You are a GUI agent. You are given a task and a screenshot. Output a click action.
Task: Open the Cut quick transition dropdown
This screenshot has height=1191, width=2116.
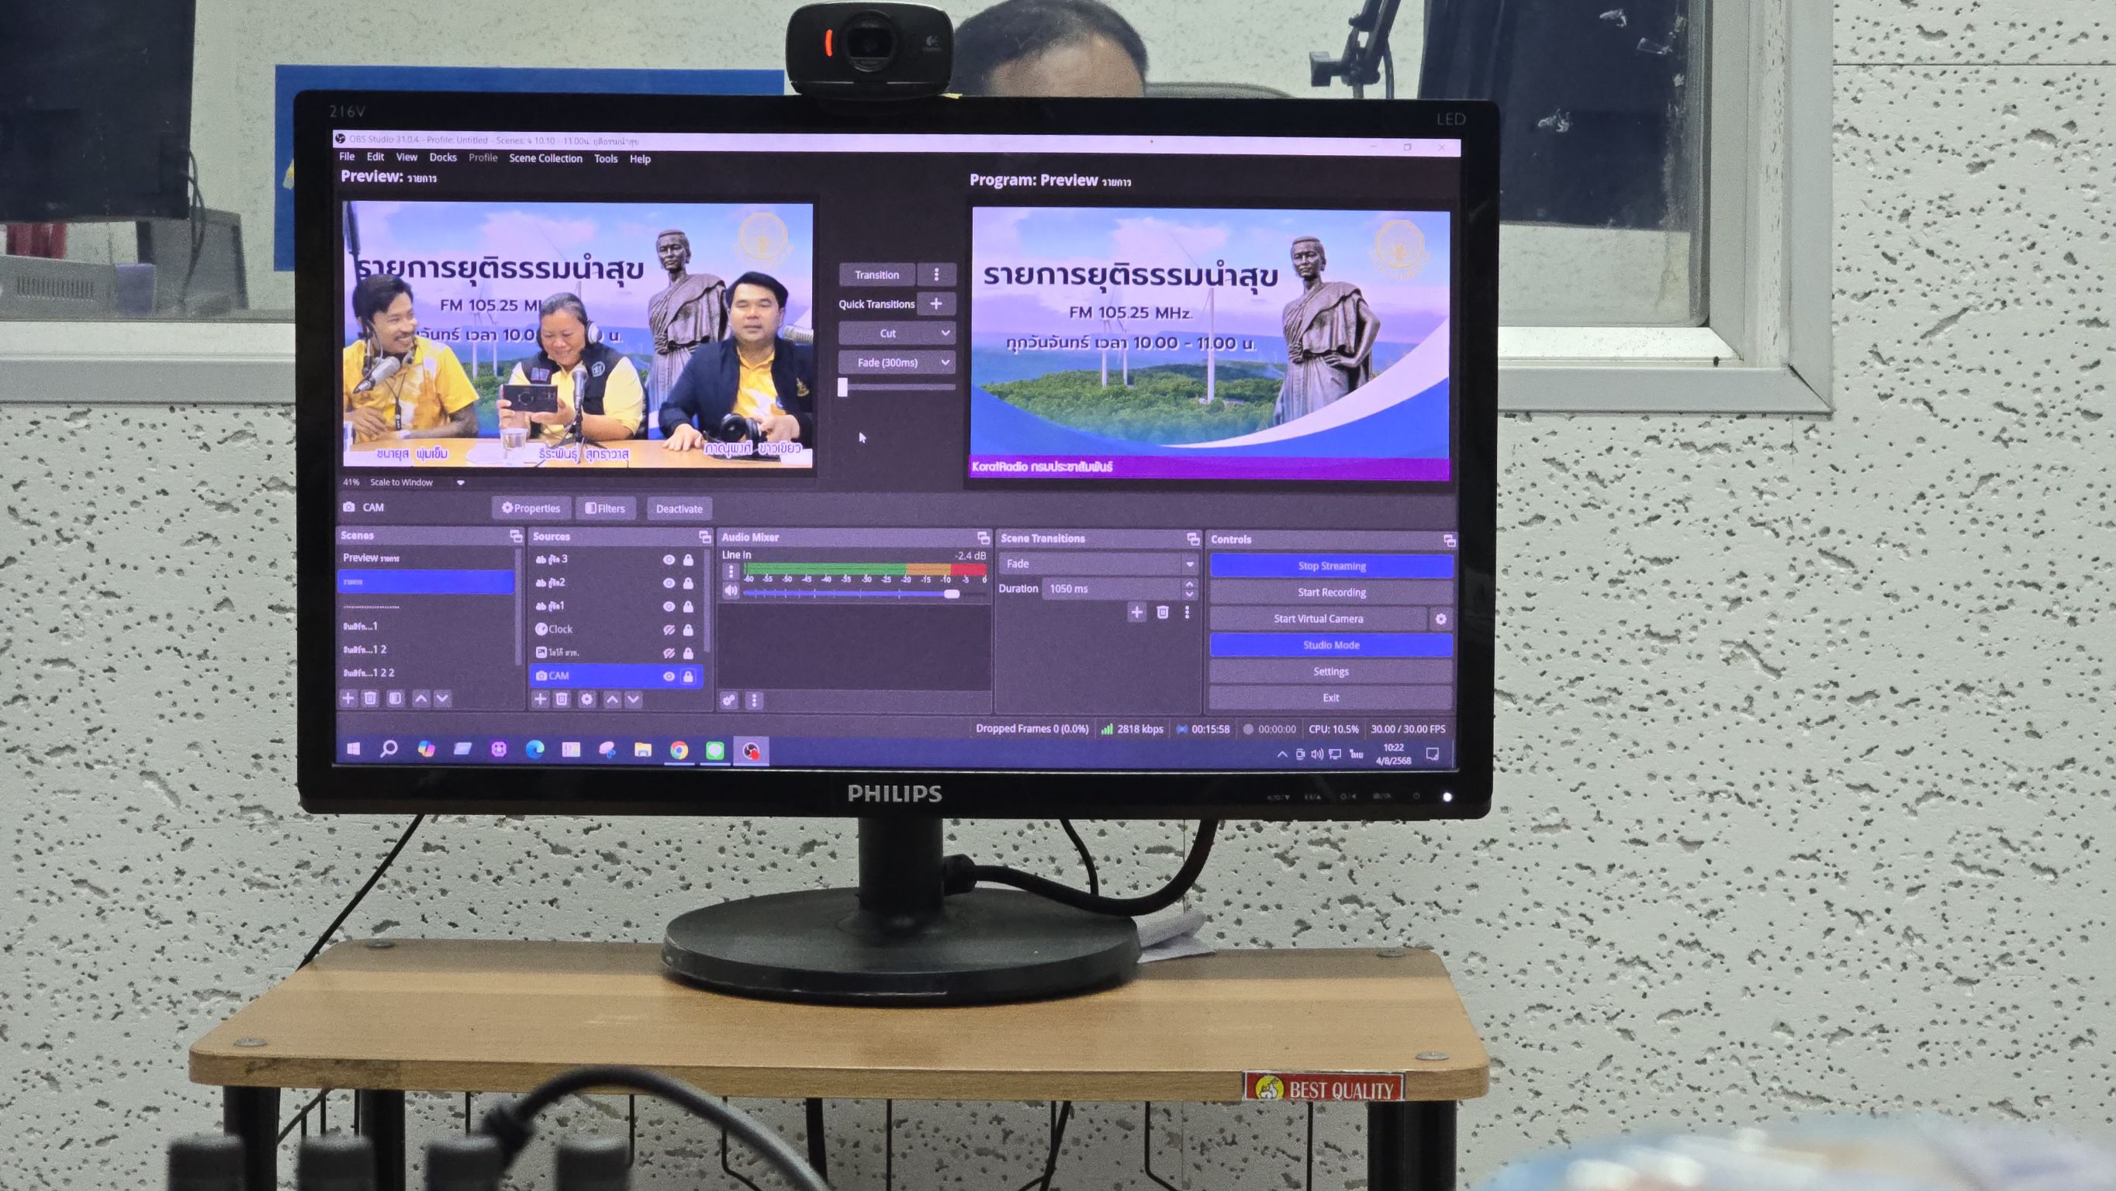click(x=945, y=333)
